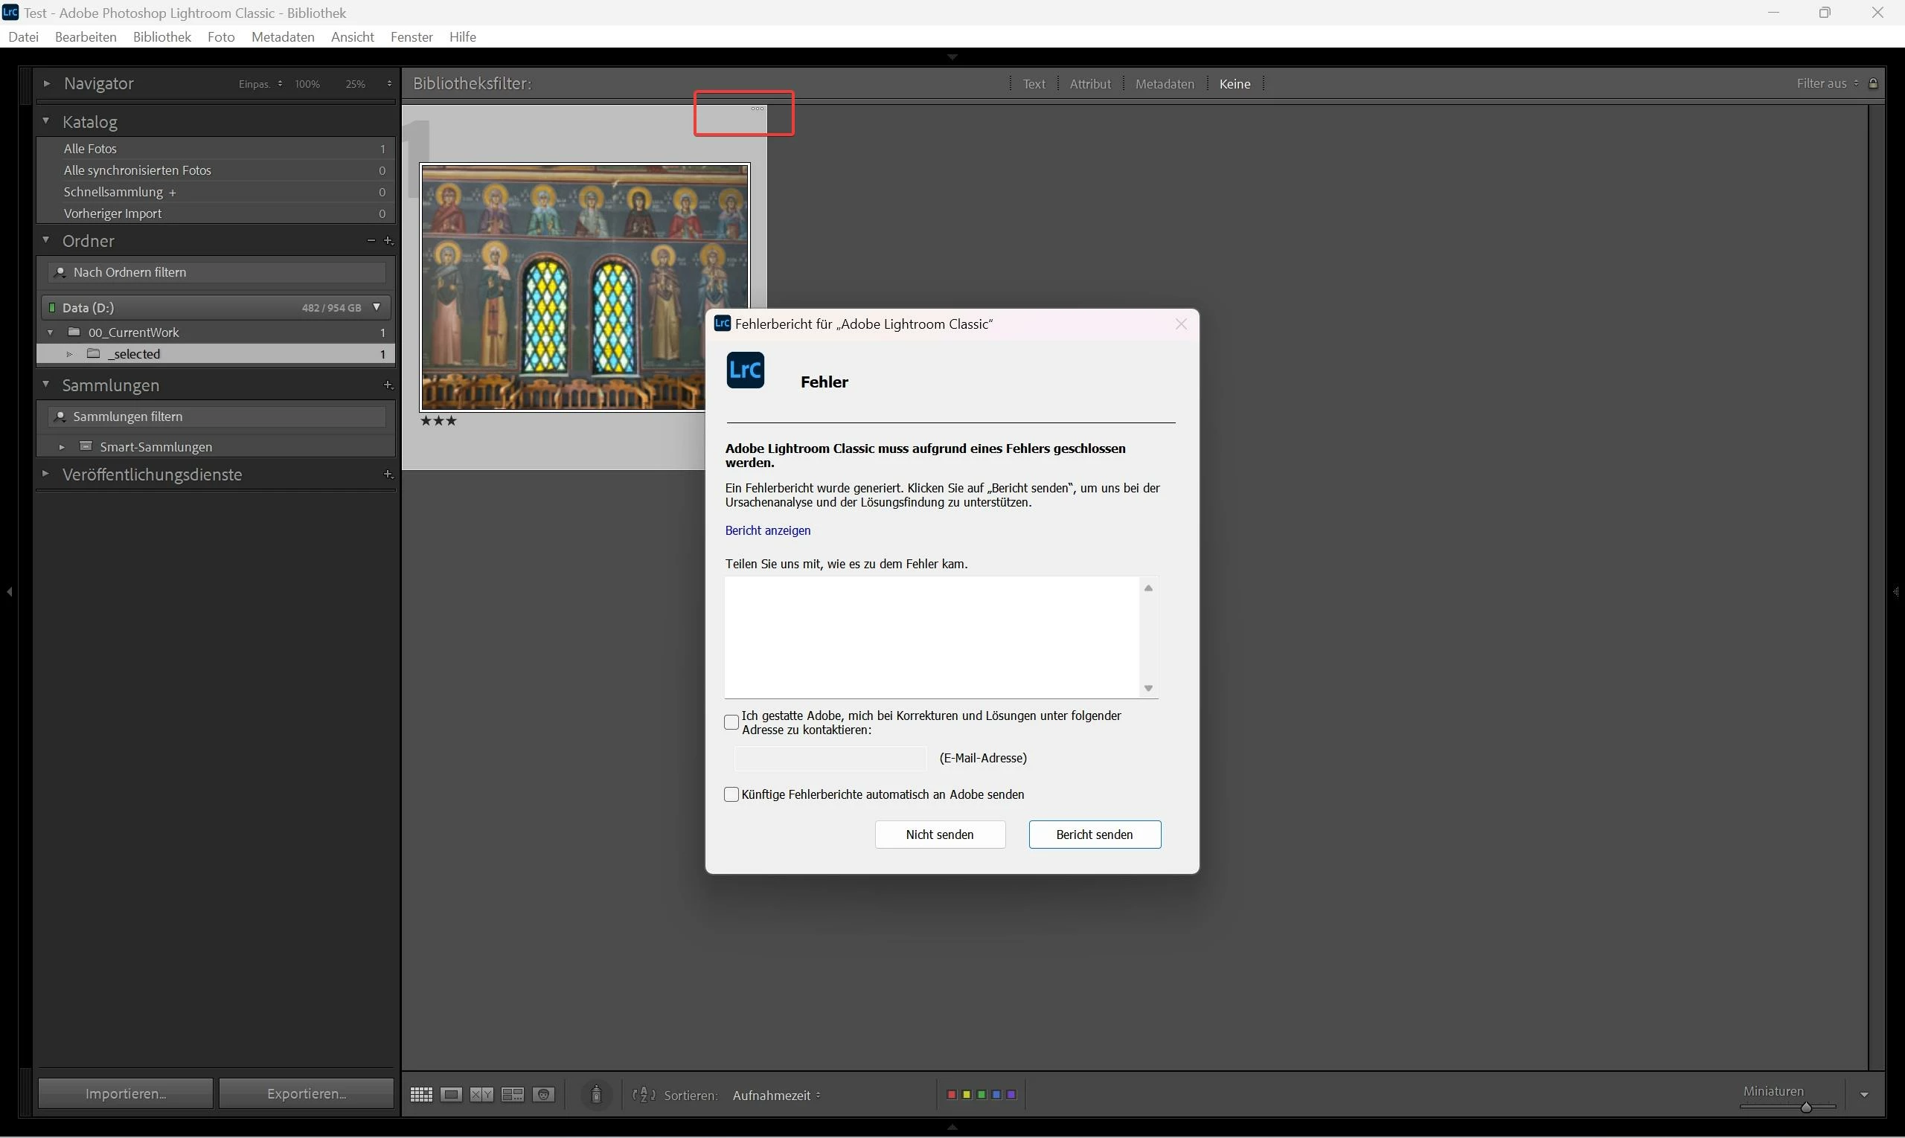The image size is (1905, 1138).
Task: Toggle sort direction A-Z icon
Action: [644, 1094]
